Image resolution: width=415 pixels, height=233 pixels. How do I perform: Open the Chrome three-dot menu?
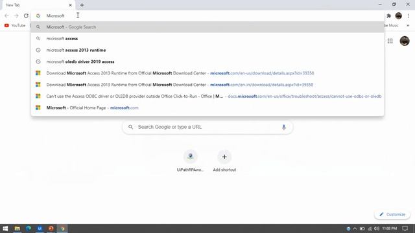(409, 16)
